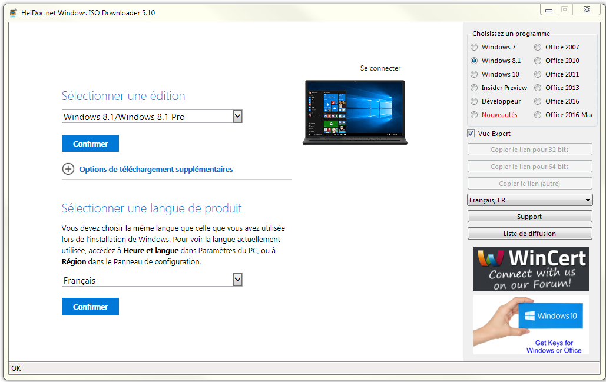Click Get Keys for Windows or Office link

point(554,347)
